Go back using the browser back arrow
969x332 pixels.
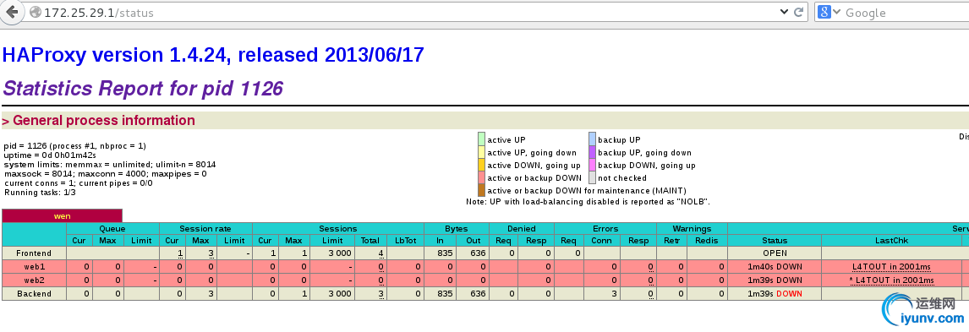pos(11,13)
